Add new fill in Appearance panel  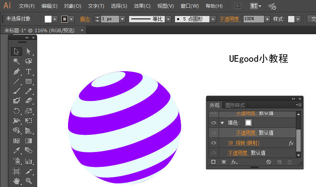(224, 162)
